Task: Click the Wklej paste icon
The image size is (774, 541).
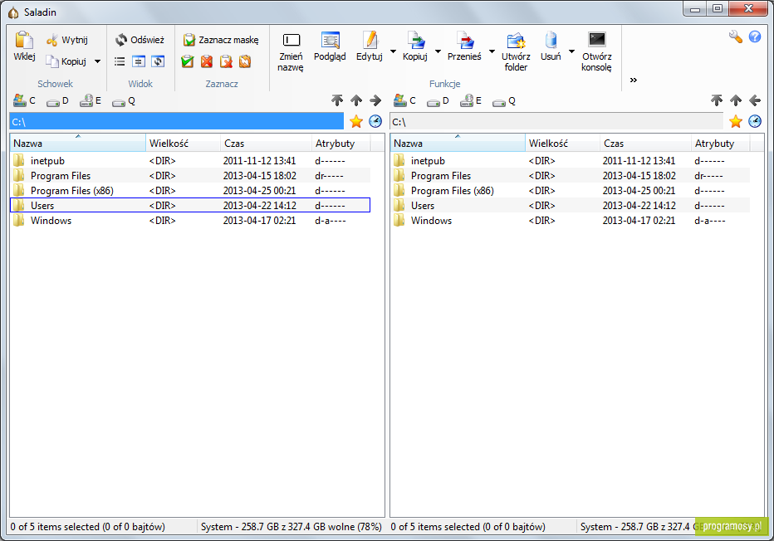Action: pyautogui.click(x=24, y=41)
